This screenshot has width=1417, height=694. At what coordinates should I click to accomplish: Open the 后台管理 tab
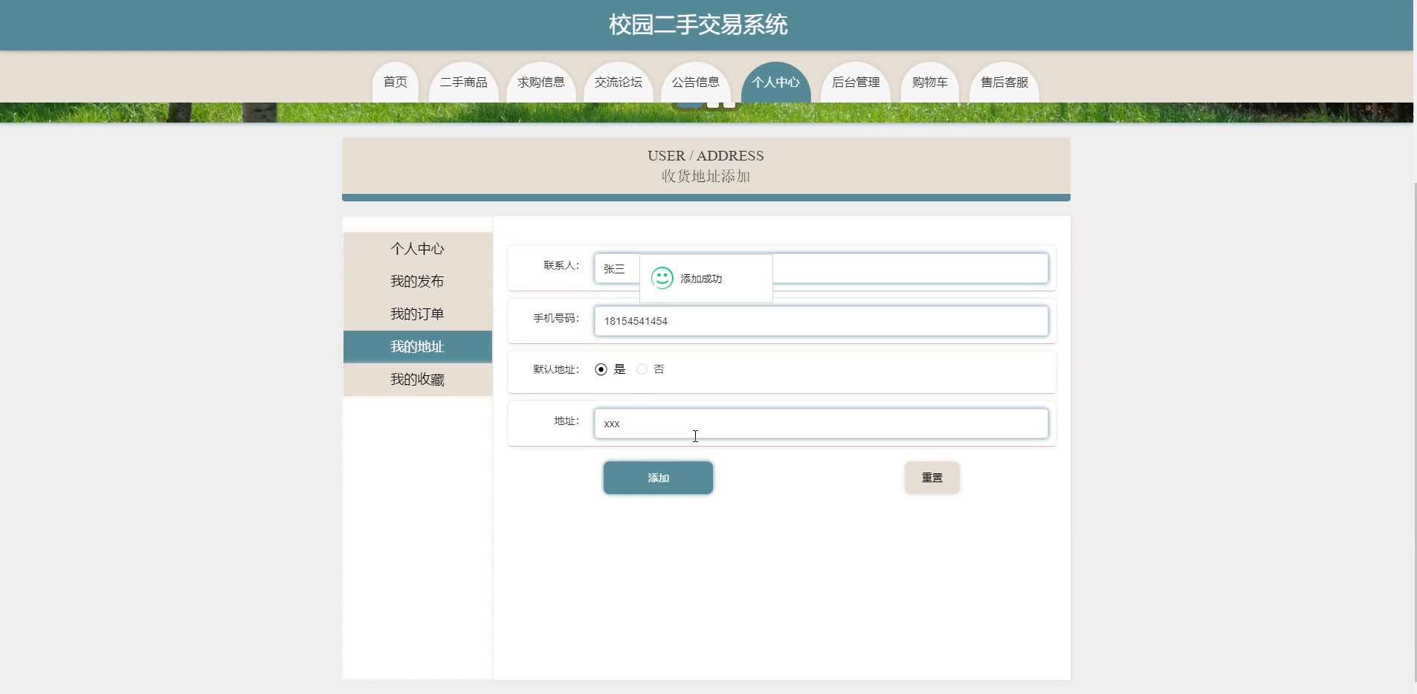(856, 82)
